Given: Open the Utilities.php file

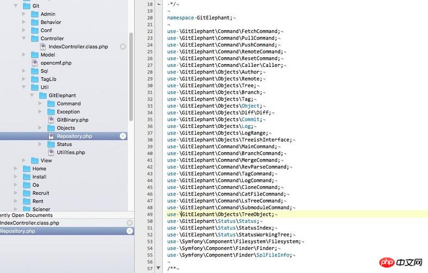Looking at the screenshot, I should (x=71, y=153).
